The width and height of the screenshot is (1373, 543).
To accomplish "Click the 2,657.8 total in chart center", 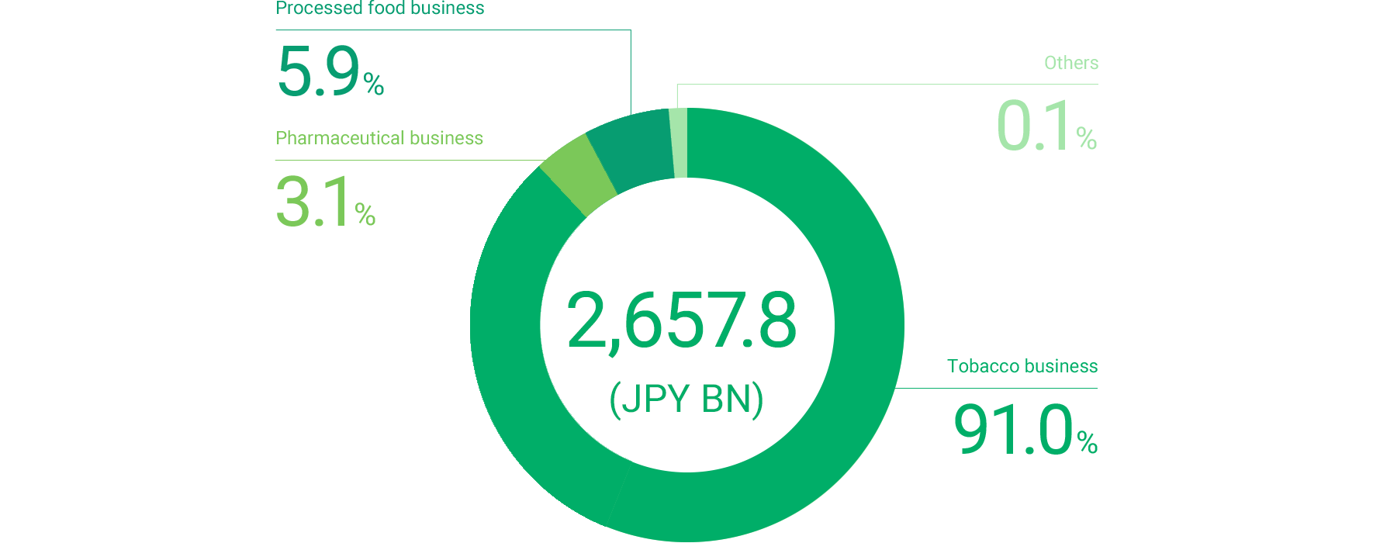I will 682,320.
